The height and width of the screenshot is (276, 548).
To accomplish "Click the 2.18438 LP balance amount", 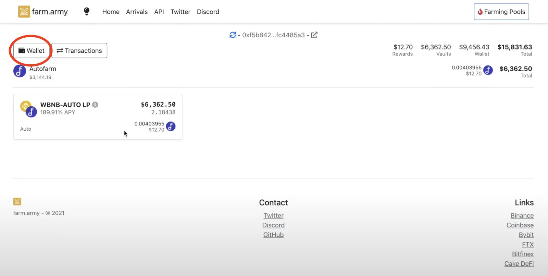I will (x=163, y=112).
